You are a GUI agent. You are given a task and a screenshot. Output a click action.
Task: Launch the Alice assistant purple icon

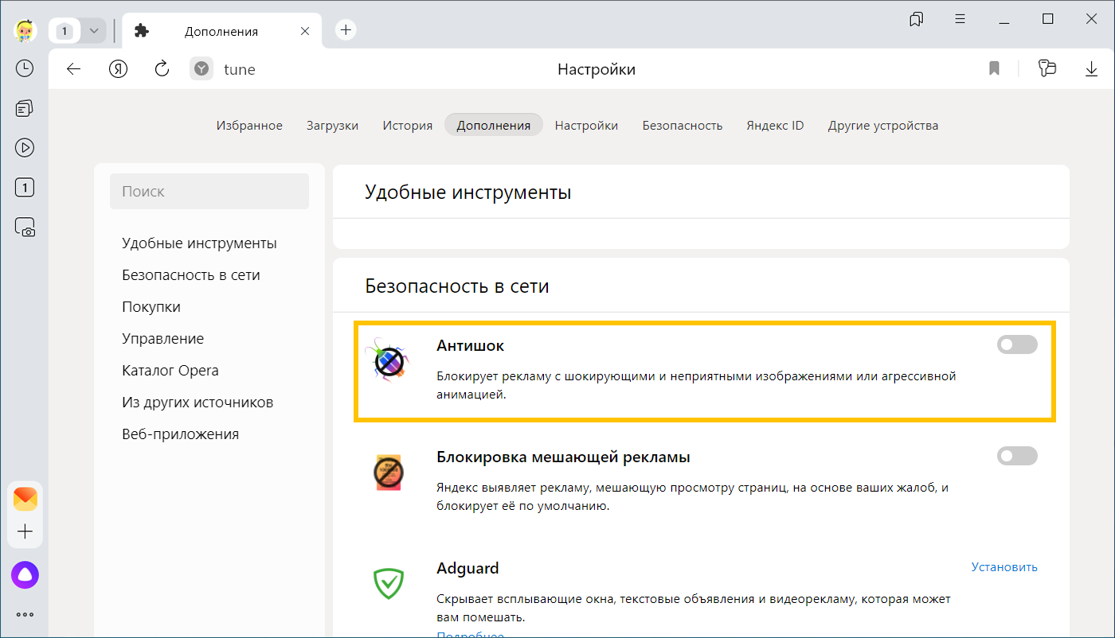coord(25,574)
